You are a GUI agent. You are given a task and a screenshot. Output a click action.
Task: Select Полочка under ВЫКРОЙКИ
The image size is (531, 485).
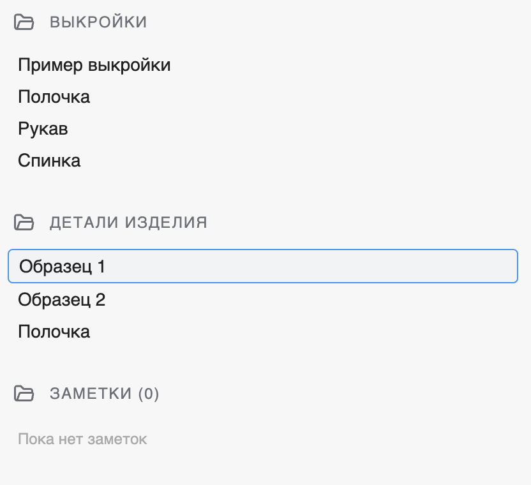point(54,96)
